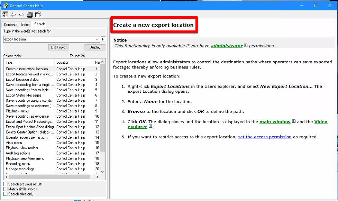Click the Forward arrow icon

(x=21, y=15)
